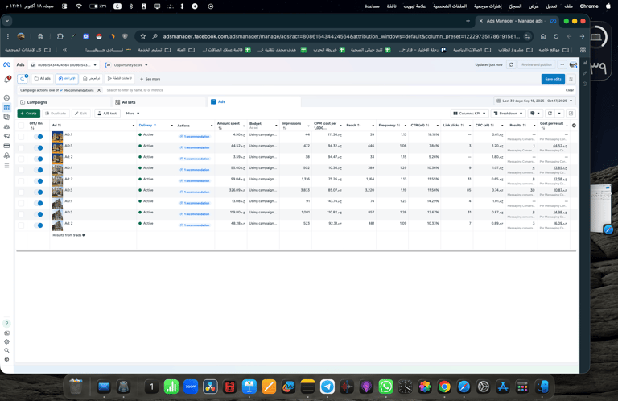This screenshot has width=618, height=401.
Task: Open the Audiences icon in left sidebar
Action: [7, 127]
